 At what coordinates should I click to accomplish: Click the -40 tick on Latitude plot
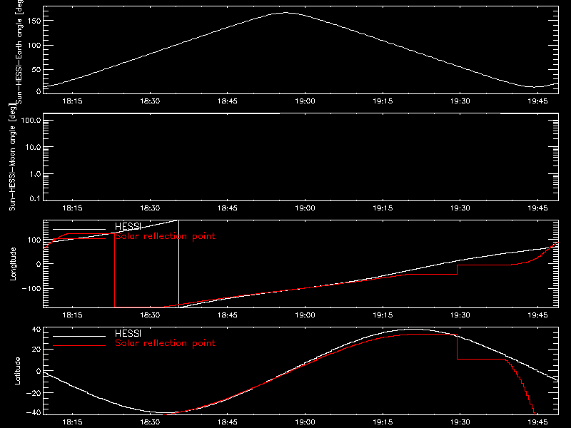[34, 412]
